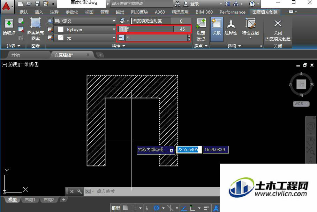Click the New file icon

tap(21, 3)
